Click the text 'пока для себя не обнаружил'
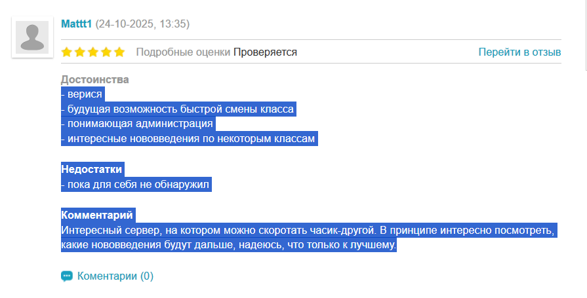 (x=138, y=185)
